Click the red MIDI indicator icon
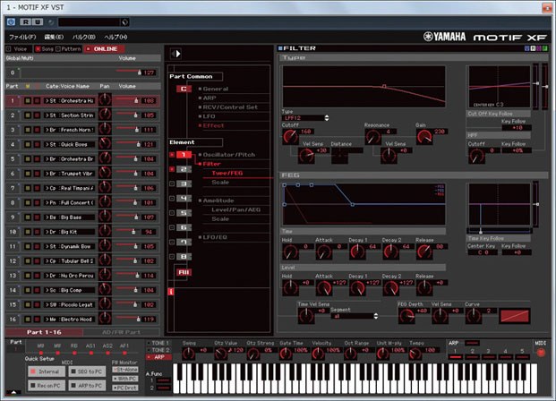The height and width of the screenshot is (401, 556). tap(541, 353)
